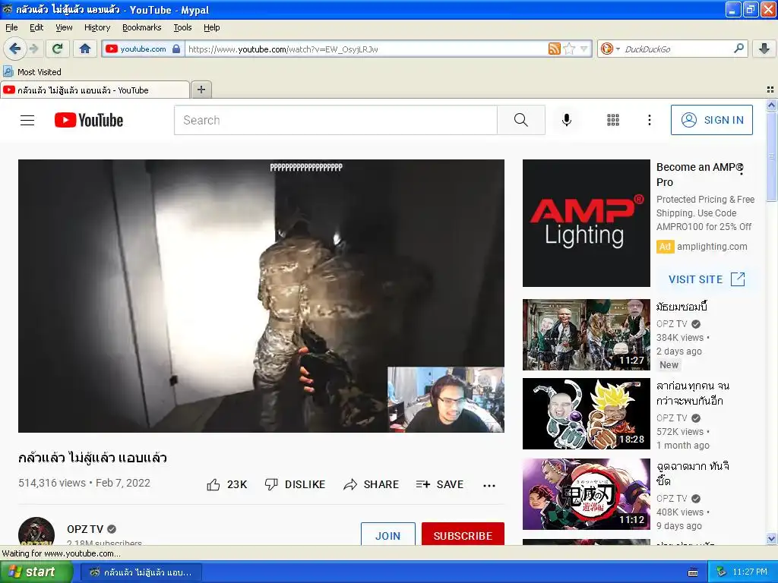This screenshot has width=778, height=583.
Task: Open the YouTube hamburger guide menu
Action: coord(27,120)
